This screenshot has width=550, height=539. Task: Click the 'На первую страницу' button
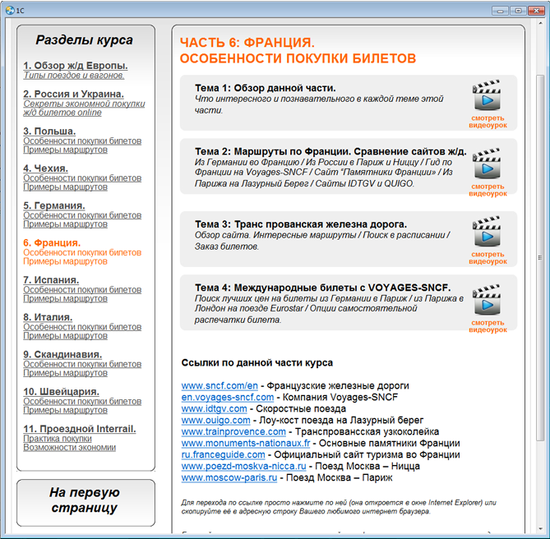click(x=86, y=503)
